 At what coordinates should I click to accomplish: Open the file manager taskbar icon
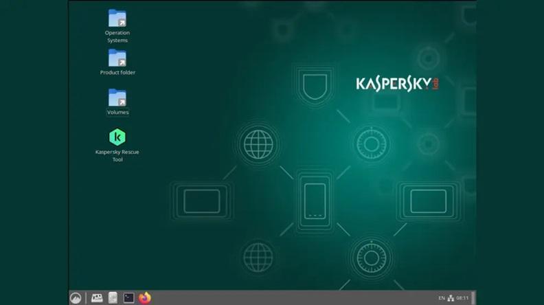pyautogui.click(x=113, y=297)
